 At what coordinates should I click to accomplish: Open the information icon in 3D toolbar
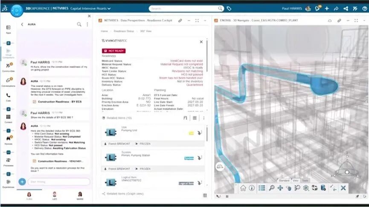pos(252,188)
